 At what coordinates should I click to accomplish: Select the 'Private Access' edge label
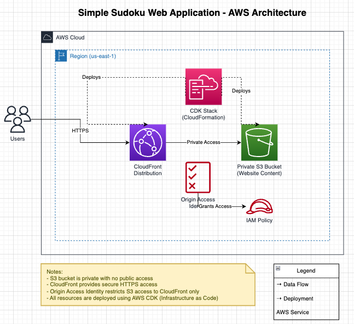pyautogui.click(x=204, y=142)
